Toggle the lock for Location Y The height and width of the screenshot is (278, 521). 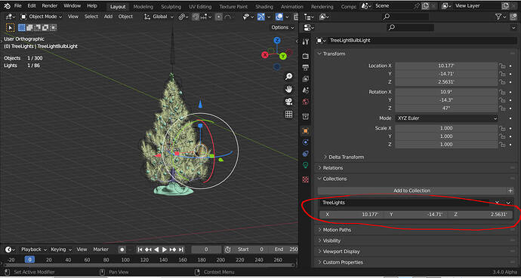pos(502,74)
